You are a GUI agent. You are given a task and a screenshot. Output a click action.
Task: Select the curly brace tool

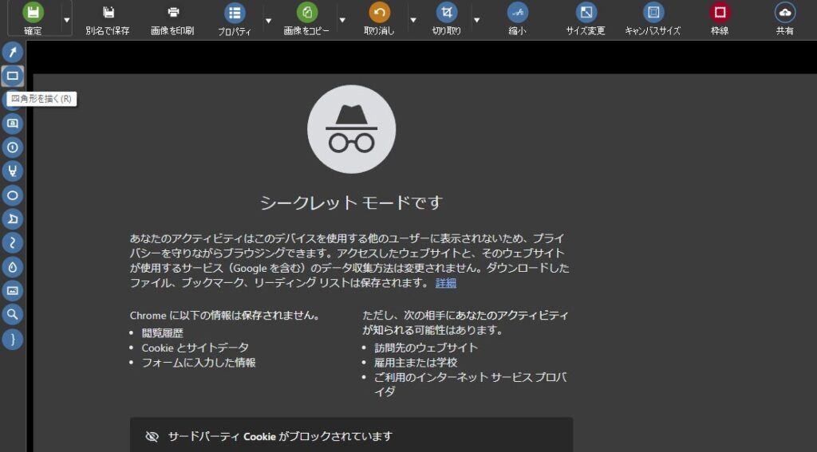pyautogui.click(x=13, y=339)
